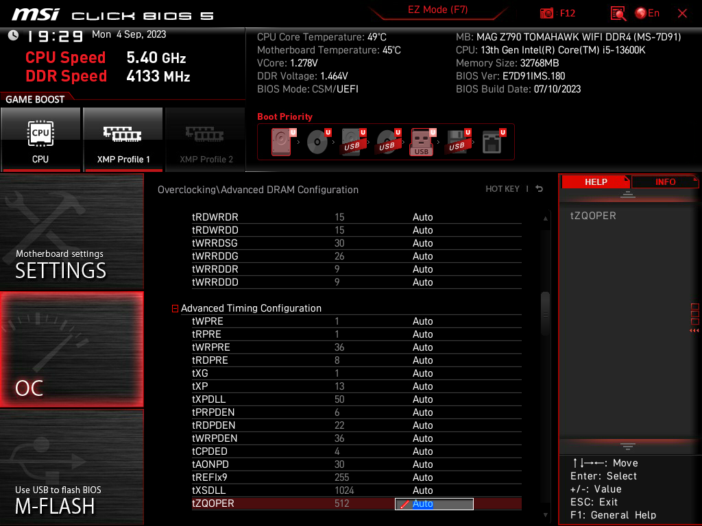The width and height of the screenshot is (702, 526).
Task: Select the CD/DVD drive boot priority icon
Action: (318, 142)
